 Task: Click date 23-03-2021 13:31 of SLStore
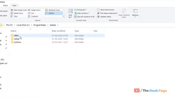[60, 42]
